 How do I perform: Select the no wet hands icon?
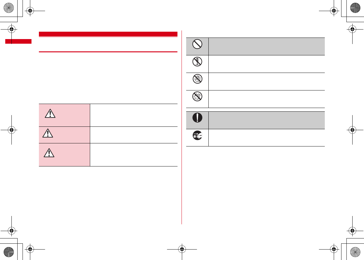point(197,80)
